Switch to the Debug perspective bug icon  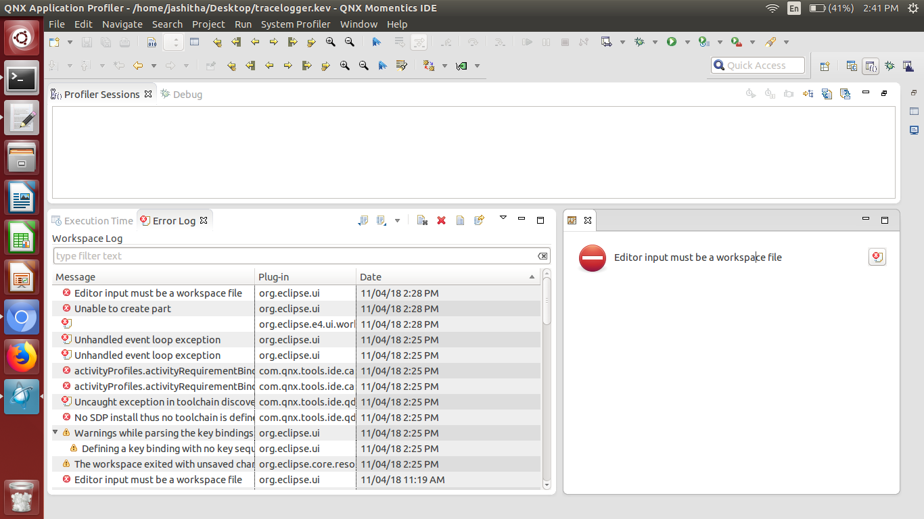point(890,66)
